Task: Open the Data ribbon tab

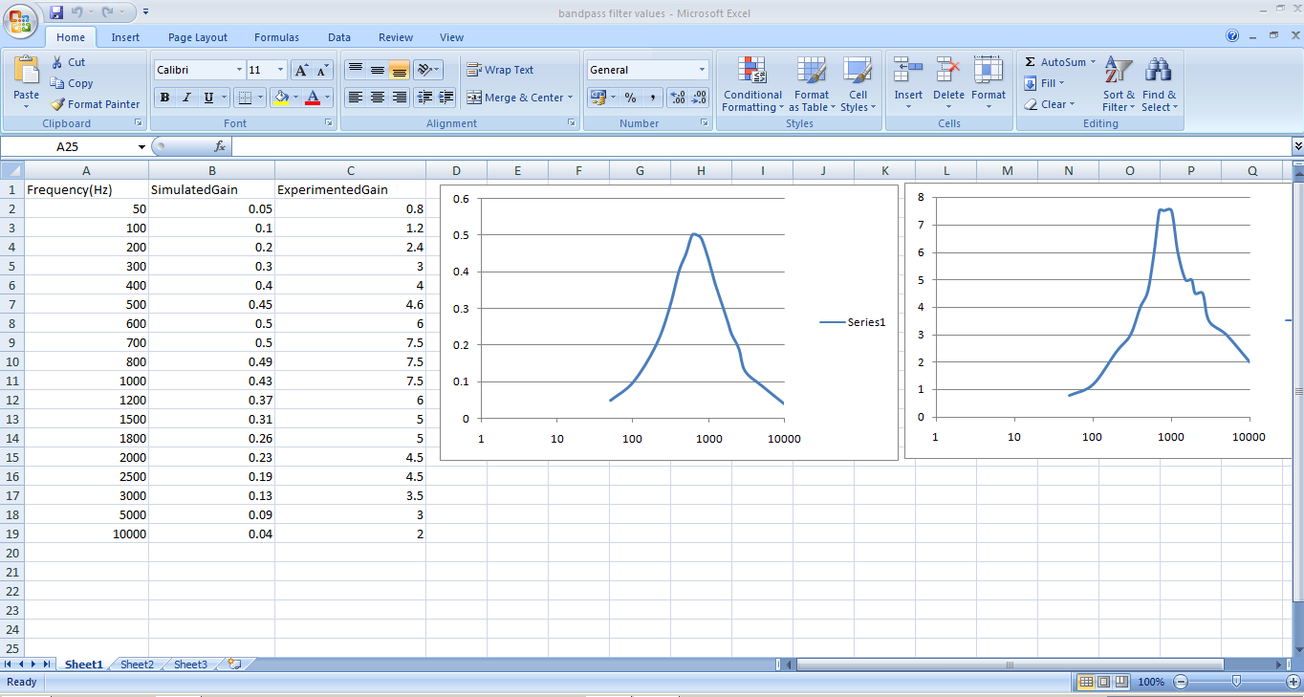Action: coord(339,37)
